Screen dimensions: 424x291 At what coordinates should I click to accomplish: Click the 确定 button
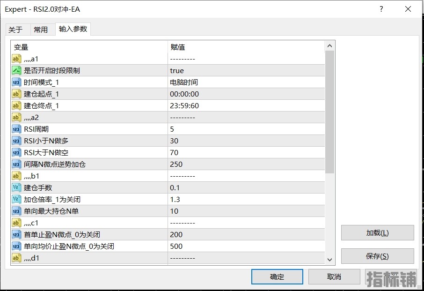pos(277,276)
